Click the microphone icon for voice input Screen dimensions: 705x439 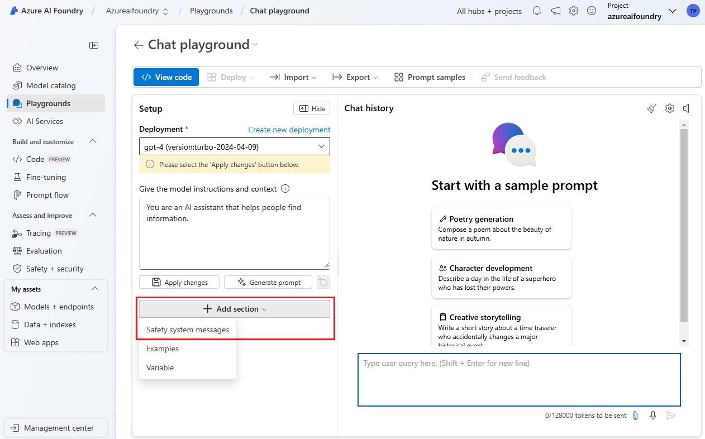(653, 416)
